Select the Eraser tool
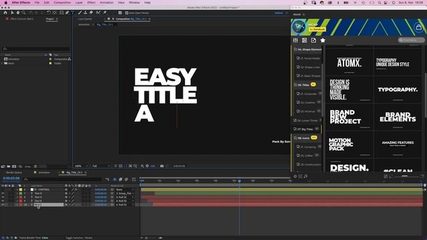 coord(91,13)
